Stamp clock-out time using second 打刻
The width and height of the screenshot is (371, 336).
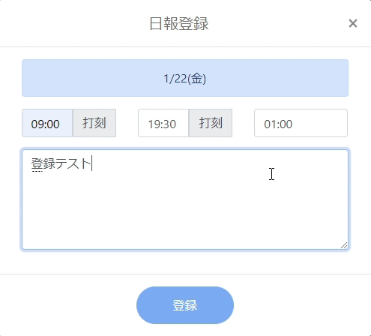point(211,123)
